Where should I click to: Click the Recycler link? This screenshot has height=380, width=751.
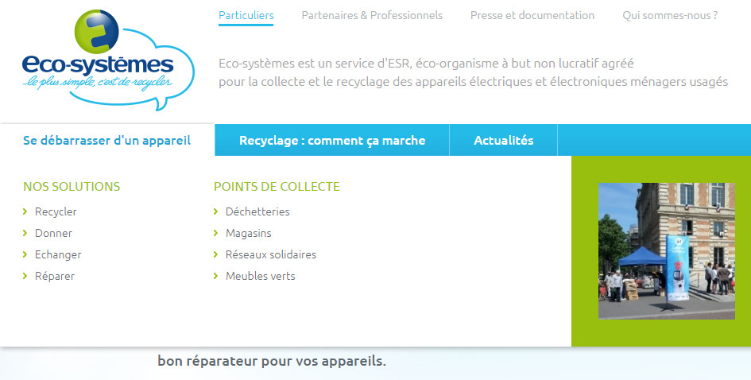click(x=56, y=212)
